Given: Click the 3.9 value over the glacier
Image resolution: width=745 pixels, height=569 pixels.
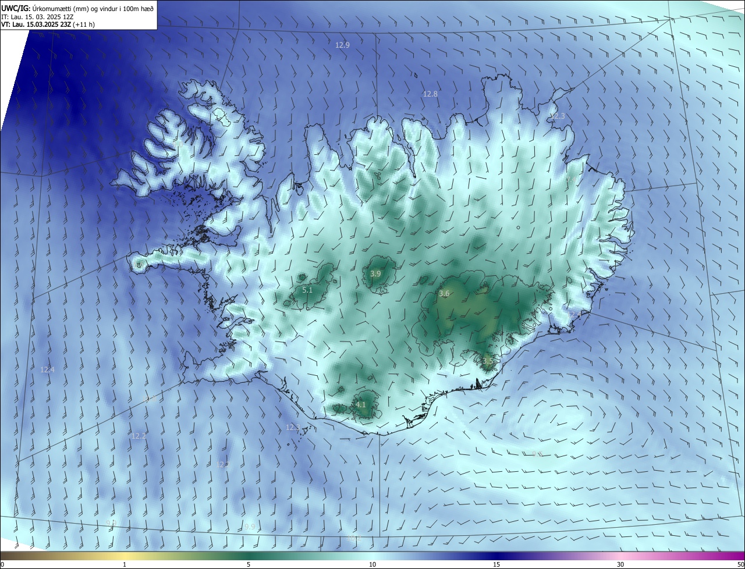Looking at the screenshot, I should [376, 273].
